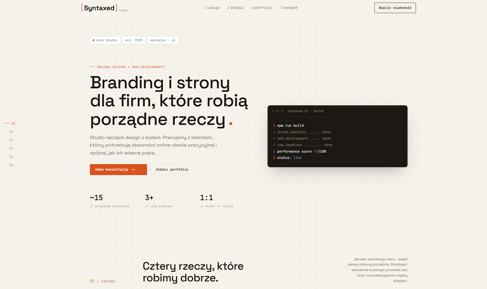Image resolution: width=487 pixels, height=289 pixels.
Task: Jump to section 06 in side navigation
Action: [9, 165]
